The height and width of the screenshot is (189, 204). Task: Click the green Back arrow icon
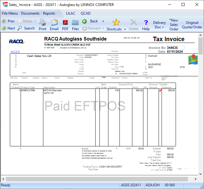point(84,21)
